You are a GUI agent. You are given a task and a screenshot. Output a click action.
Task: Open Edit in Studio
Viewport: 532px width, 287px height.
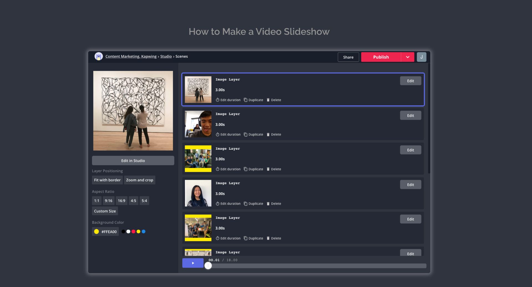(133, 160)
